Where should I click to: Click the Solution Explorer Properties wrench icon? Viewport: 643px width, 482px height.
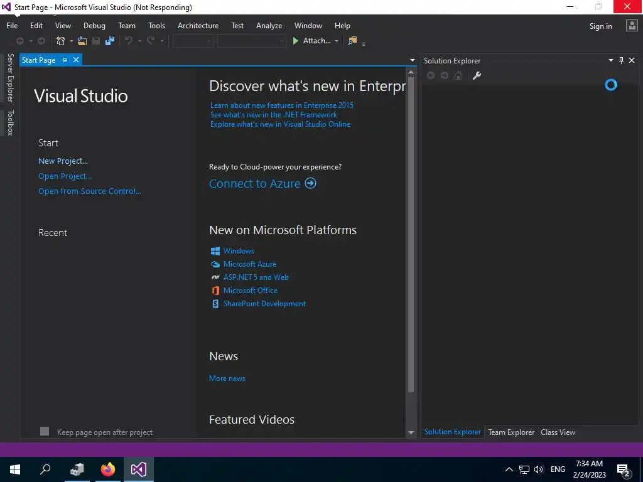point(477,75)
